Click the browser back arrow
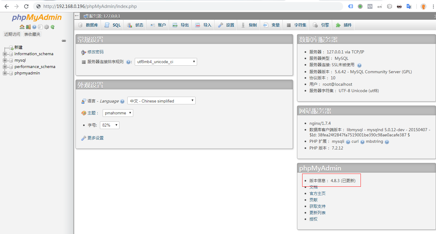Screen dimensions: 436x234 [x=7, y=6]
